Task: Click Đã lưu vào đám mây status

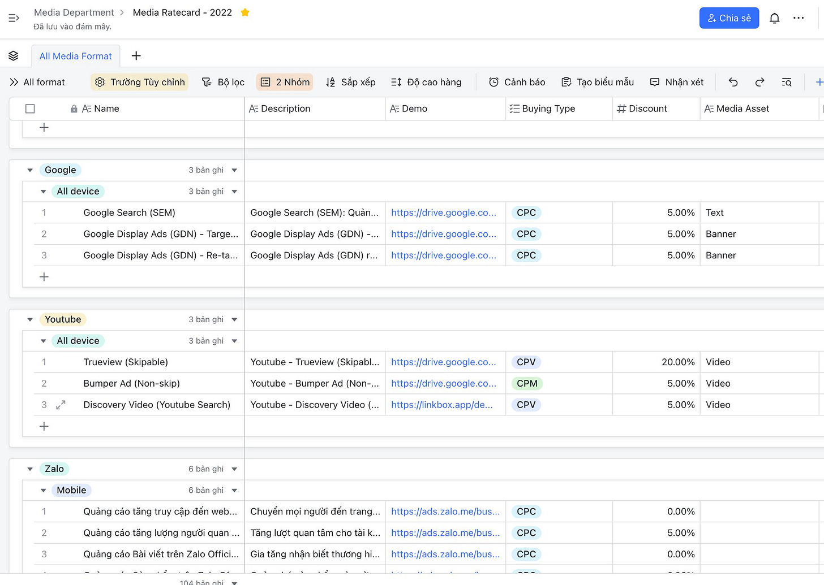Action: point(72,27)
